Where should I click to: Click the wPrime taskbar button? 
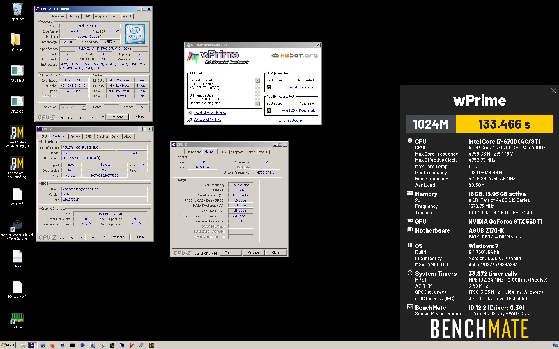tap(142, 345)
